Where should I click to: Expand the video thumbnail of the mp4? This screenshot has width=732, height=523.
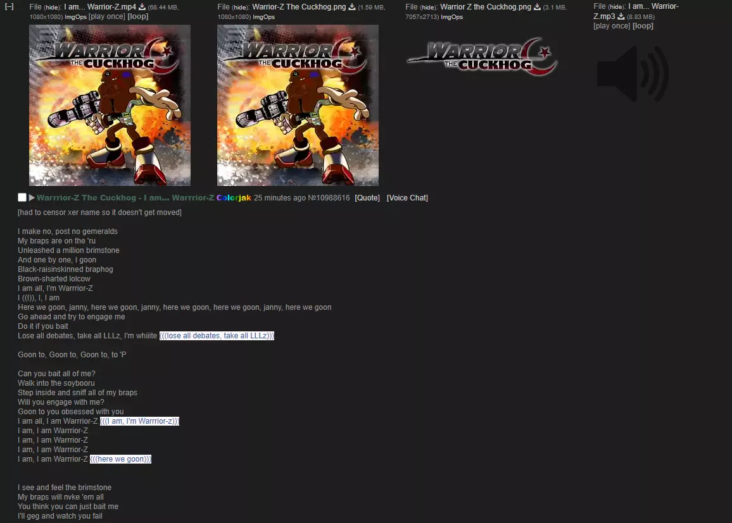pyautogui.click(x=110, y=106)
